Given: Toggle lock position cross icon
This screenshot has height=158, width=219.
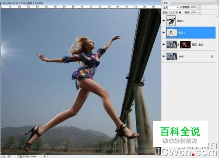Looking at the screenshot, I should click(x=177, y=12).
